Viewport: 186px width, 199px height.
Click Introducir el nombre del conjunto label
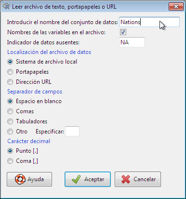[63, 22]
